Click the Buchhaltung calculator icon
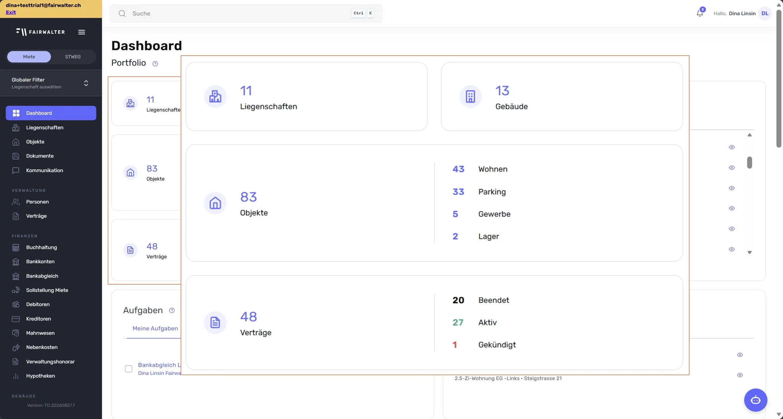 click(x=16, y=247)
